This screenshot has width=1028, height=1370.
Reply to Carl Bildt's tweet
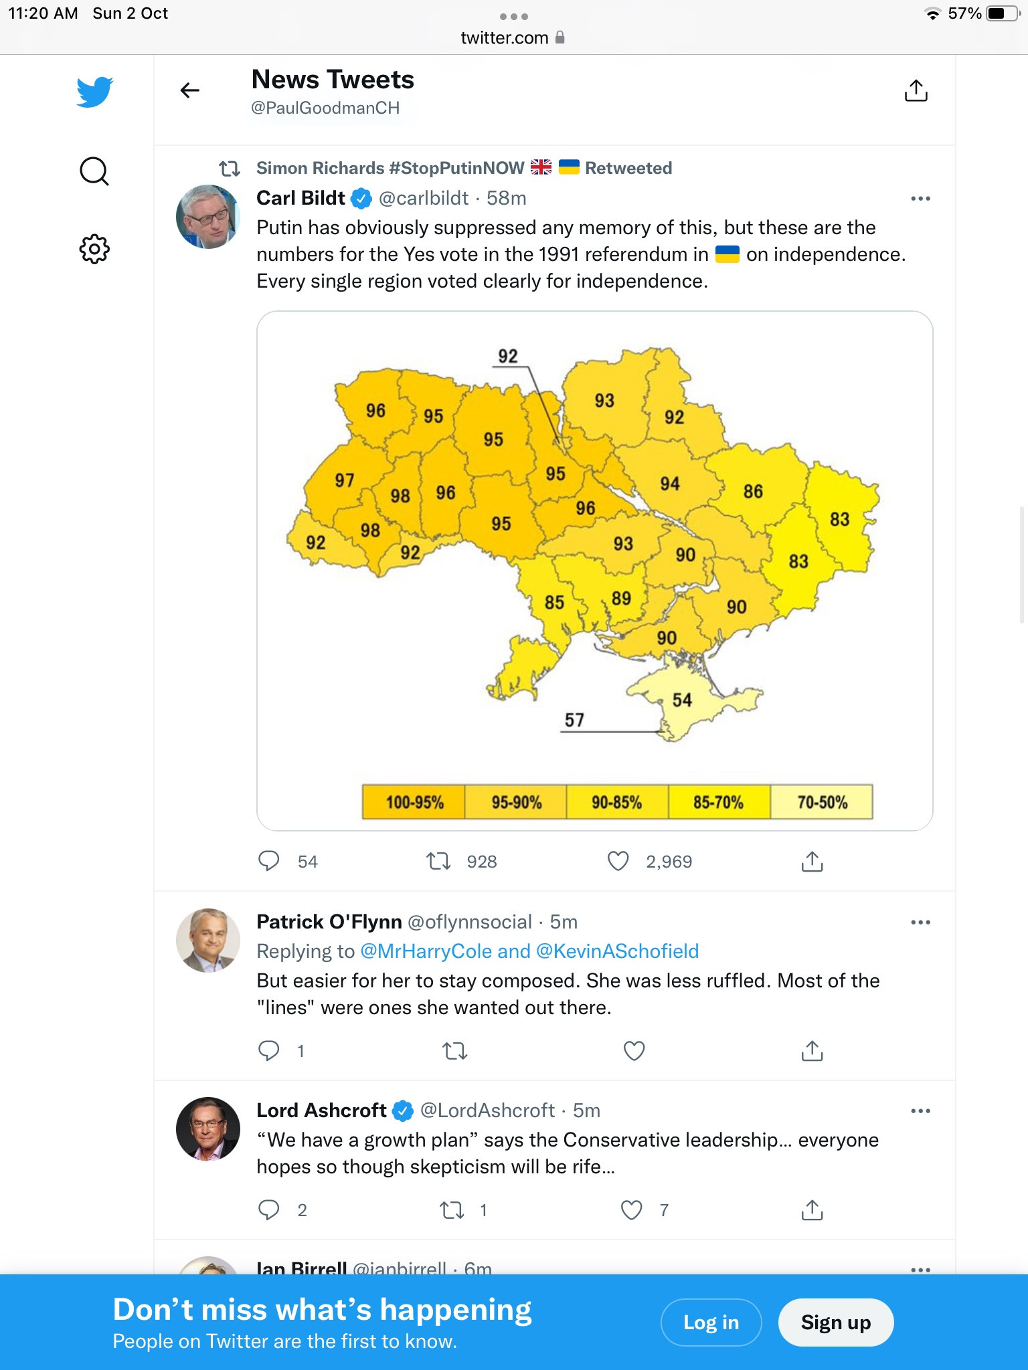(269, 861)
